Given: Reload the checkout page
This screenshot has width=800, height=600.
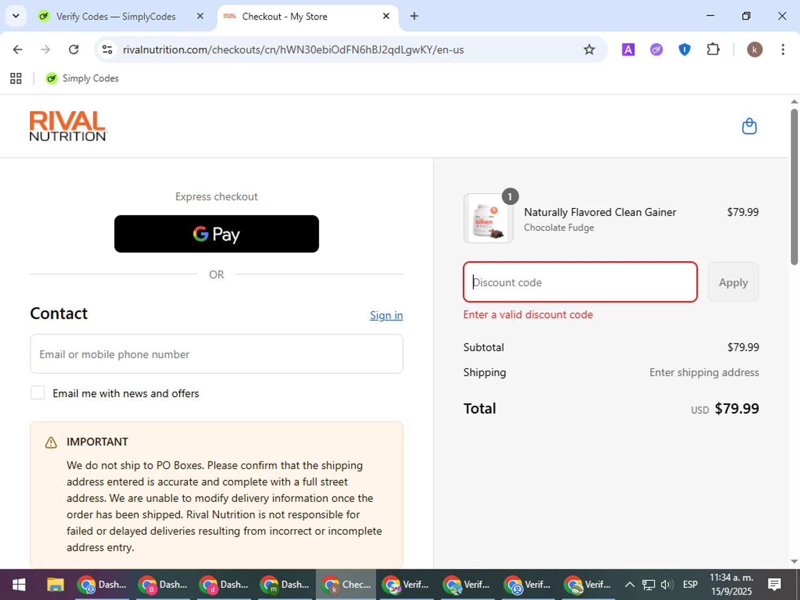Looking at the screenshot, I should pyautogui.click(x=74, y=50).
